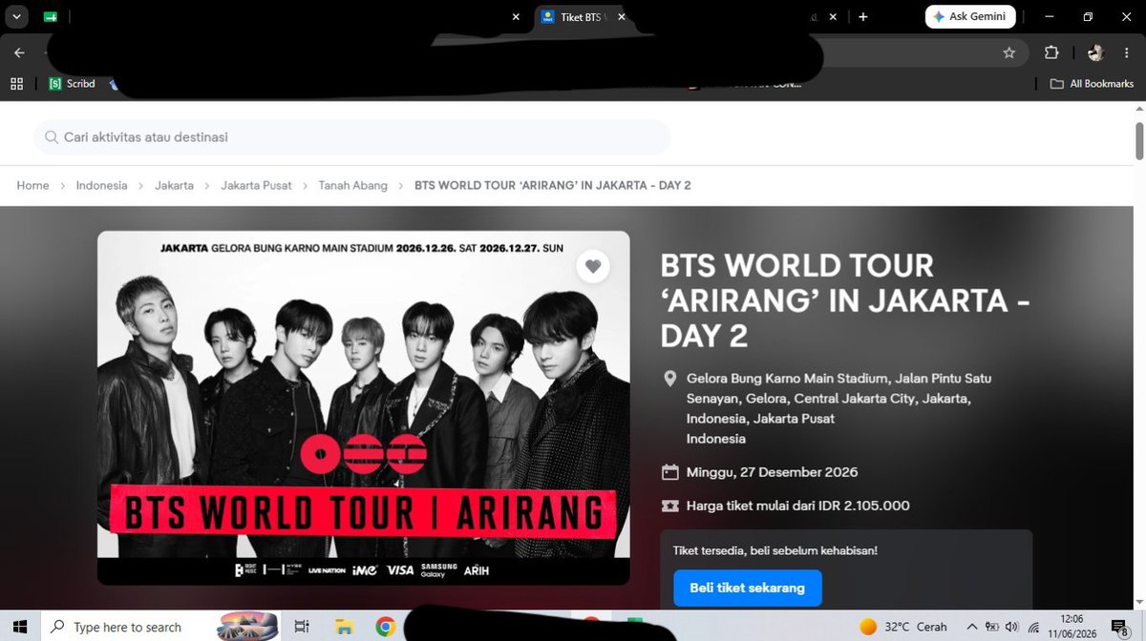Open File Explorer from the taskbar

pyautogui.click(x=344, y=627)
